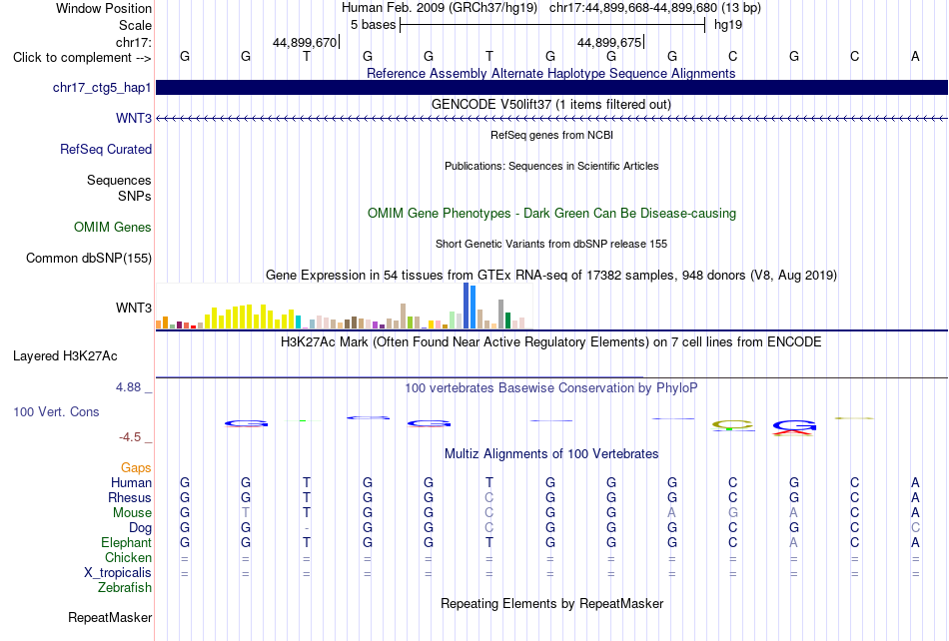Select the chr17:44,899,668-44,899,680 (13 bp) position text
Screen dimensions: 949x641
(x=655, y=8)
